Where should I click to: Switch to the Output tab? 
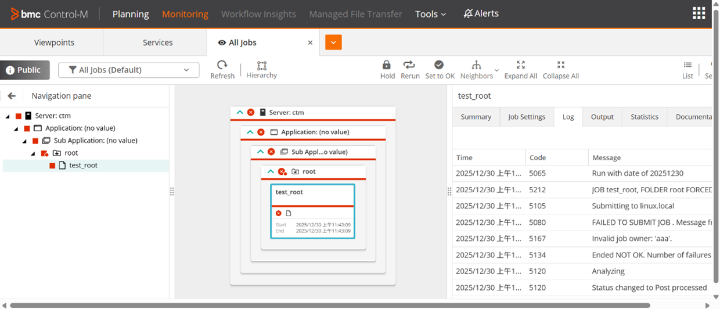[602, 117]
